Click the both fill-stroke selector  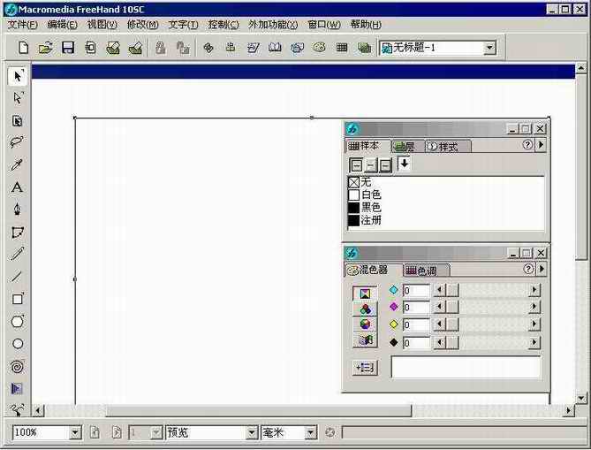point(385,165)
